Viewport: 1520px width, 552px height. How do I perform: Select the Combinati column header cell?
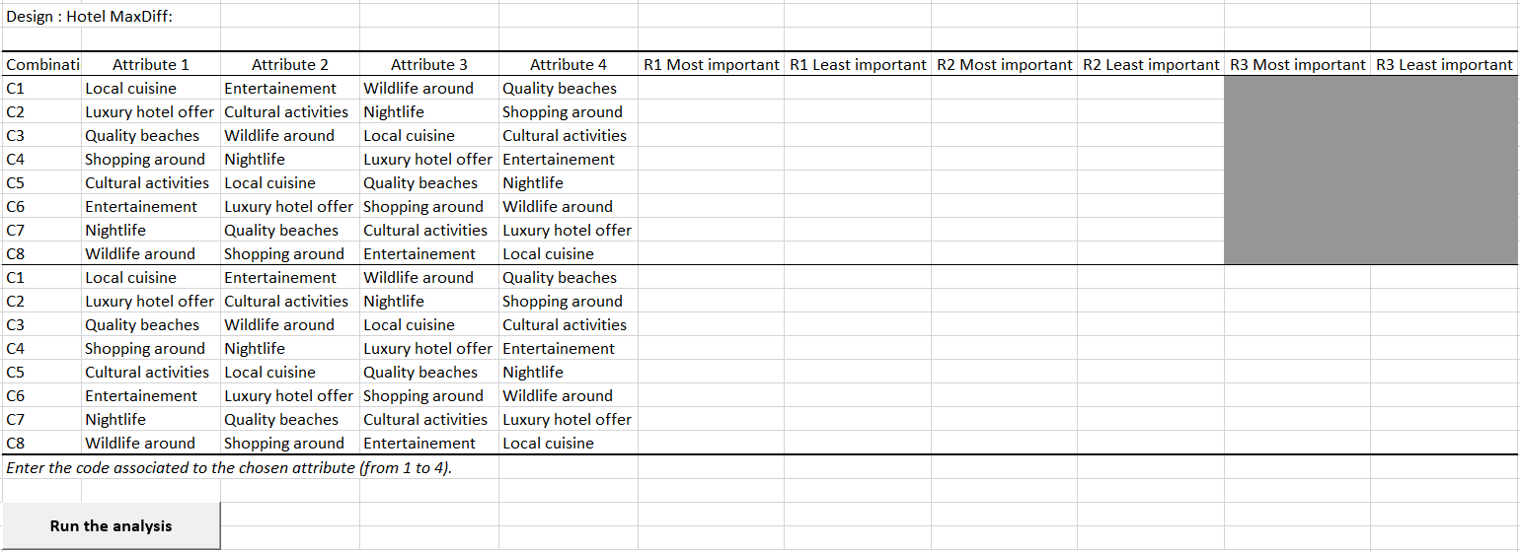(41, 65)
